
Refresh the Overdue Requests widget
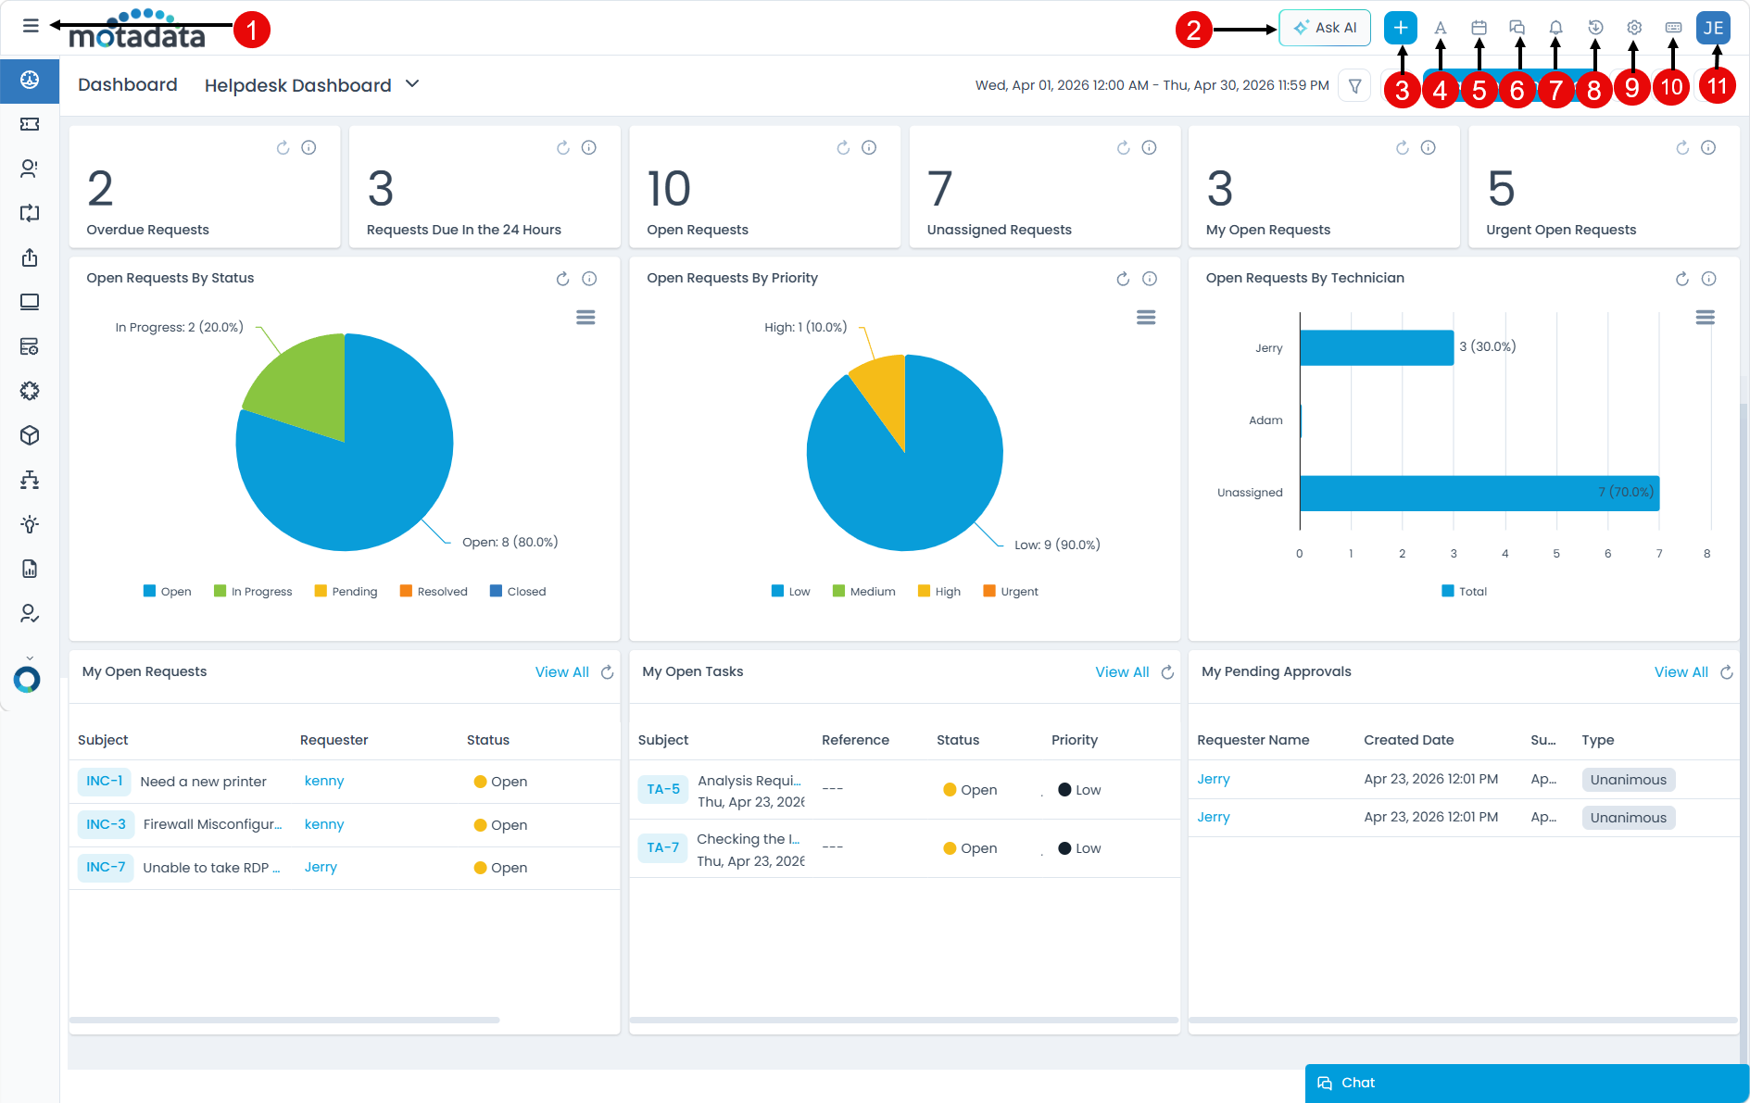(x=283, y=148)
